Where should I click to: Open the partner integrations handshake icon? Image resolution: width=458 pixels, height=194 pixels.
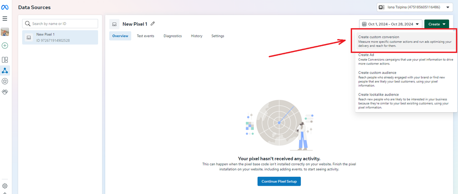tap(5, 92)
